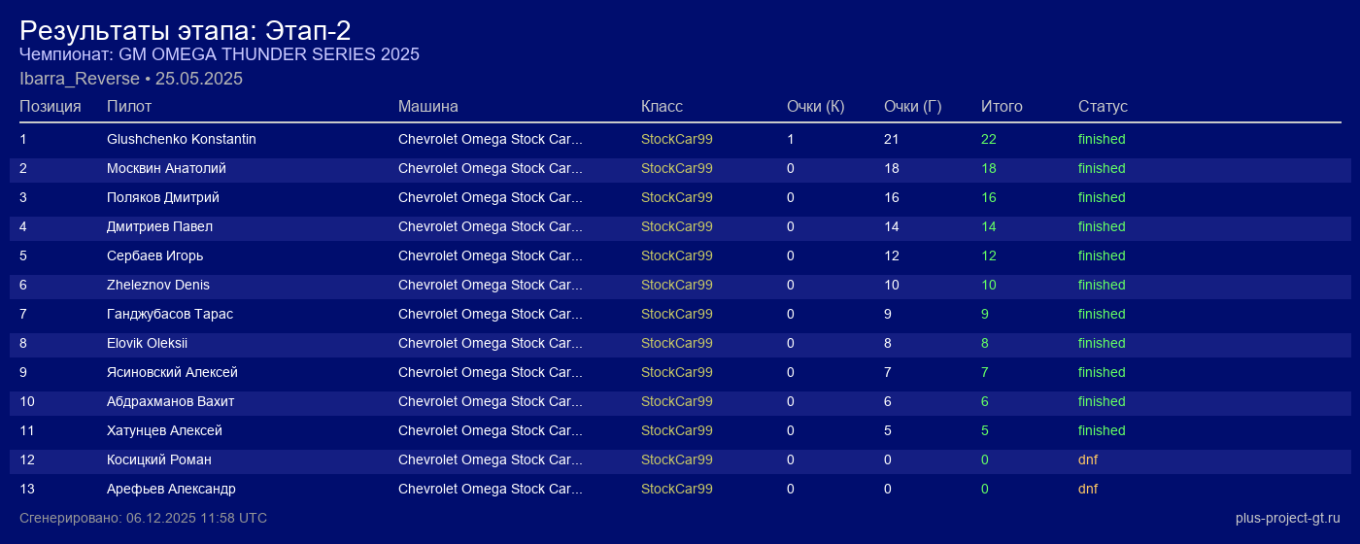Click finished status for Хатунцев Алексей
Screen dimensions: 1360x544
pos(1102,430)
